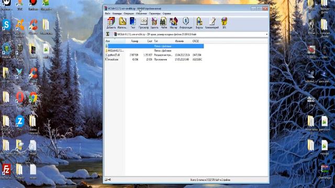Click the Add (Добавить) toolbar icon in WinRAR

click(x=111, y=23)
